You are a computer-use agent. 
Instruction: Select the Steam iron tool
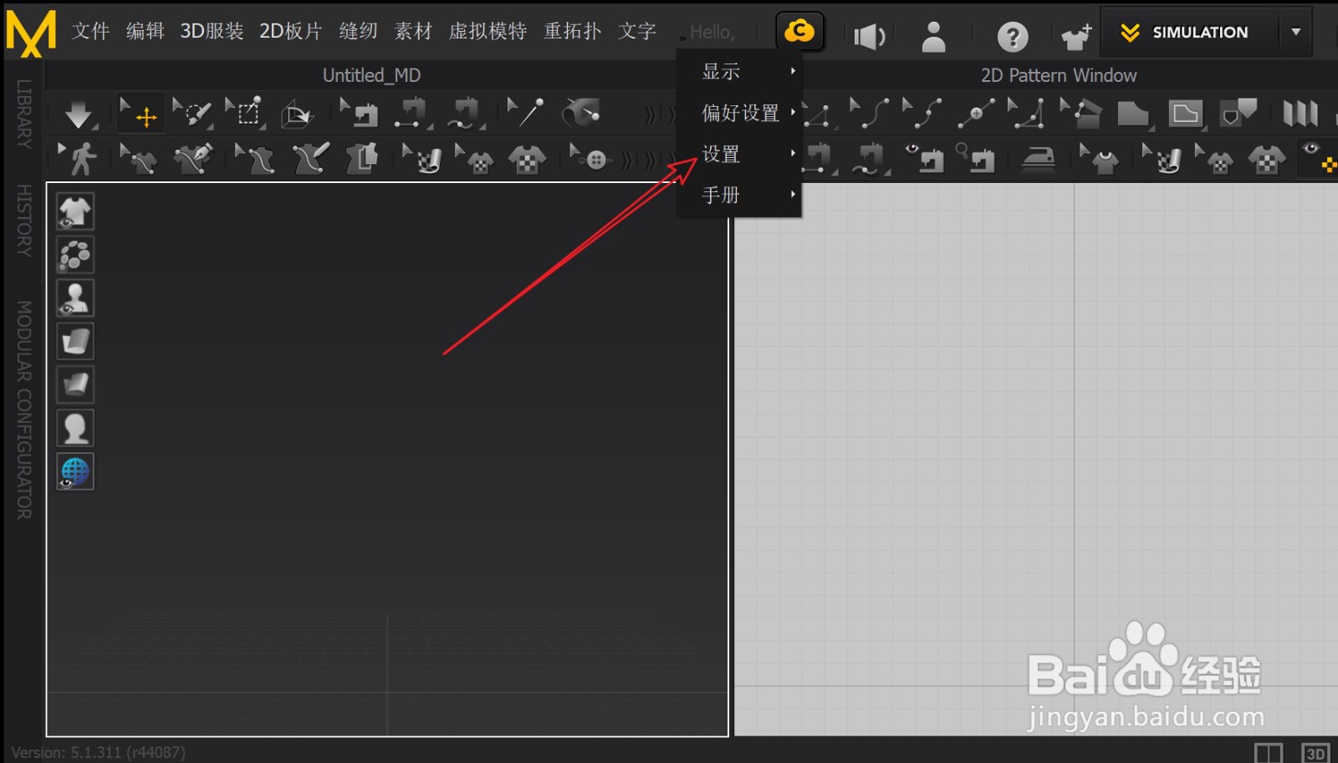pos(1039,159)
